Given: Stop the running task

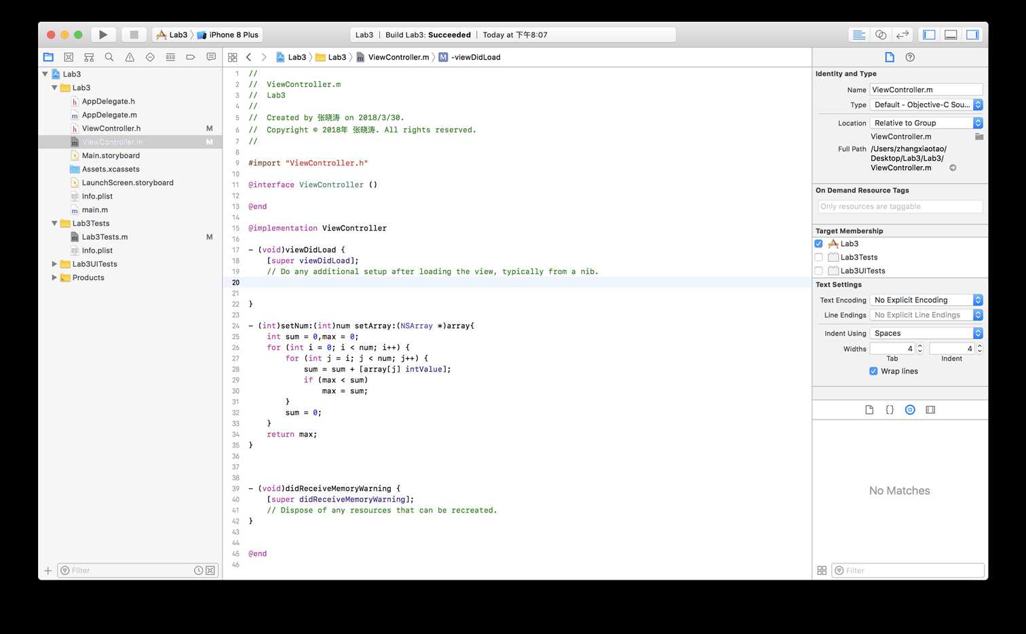Looking at the screenshot, I should tap(134, 35).
